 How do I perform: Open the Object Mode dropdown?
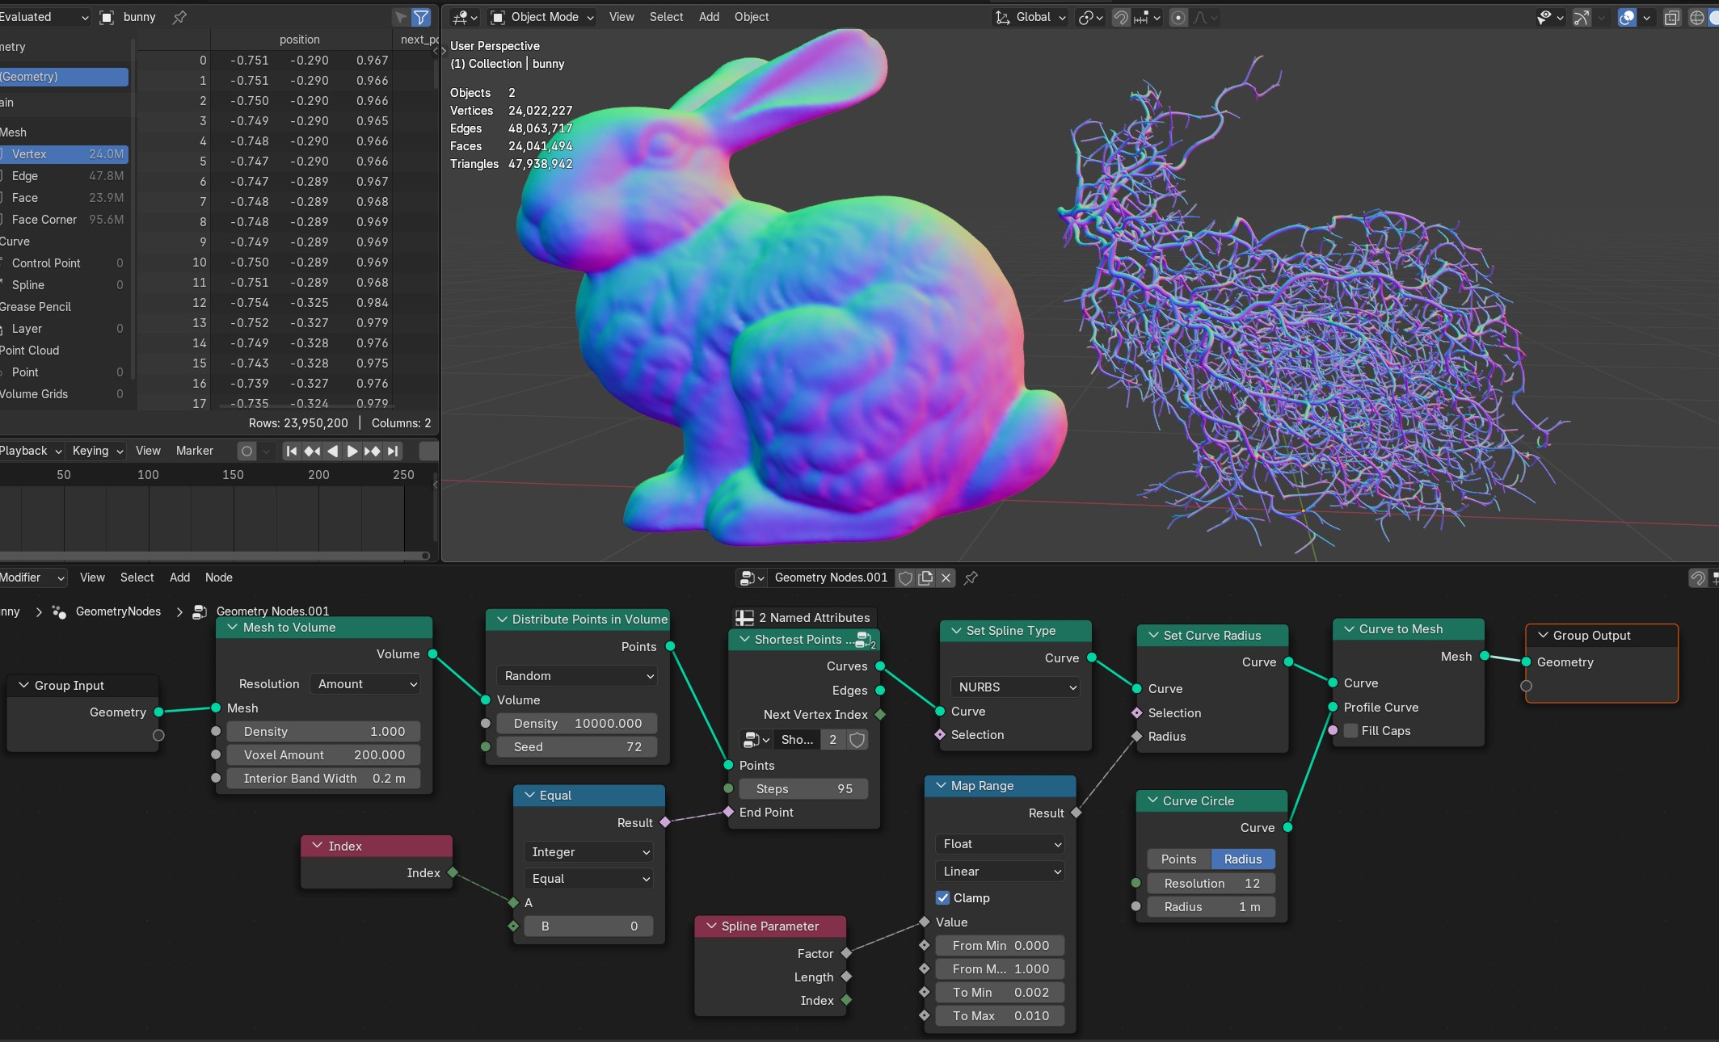[x=542, y=17]
